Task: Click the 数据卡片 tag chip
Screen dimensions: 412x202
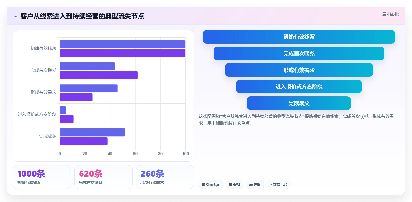Action: (x=279, y=184)
